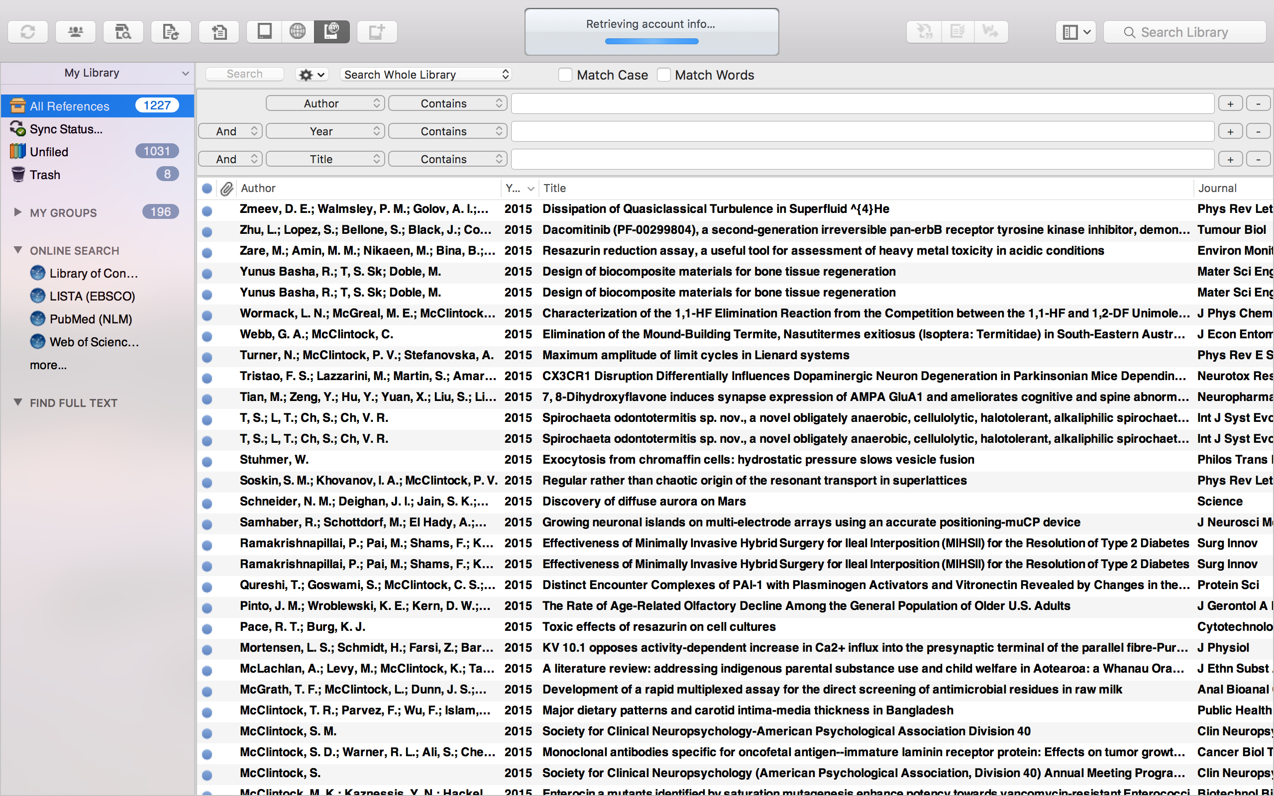Enable the Match Case checkbox
The image size is (1274, 796).
tap(565, 75)
